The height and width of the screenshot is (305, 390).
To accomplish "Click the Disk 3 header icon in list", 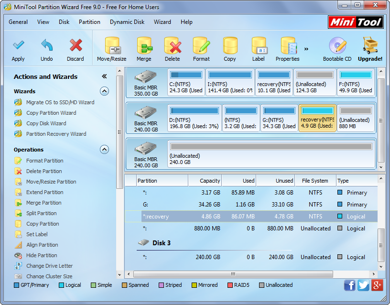I will click(143, 242).
